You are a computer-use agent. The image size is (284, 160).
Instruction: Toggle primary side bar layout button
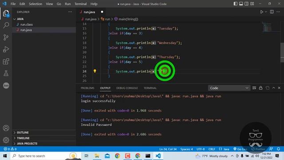[235, 4]
